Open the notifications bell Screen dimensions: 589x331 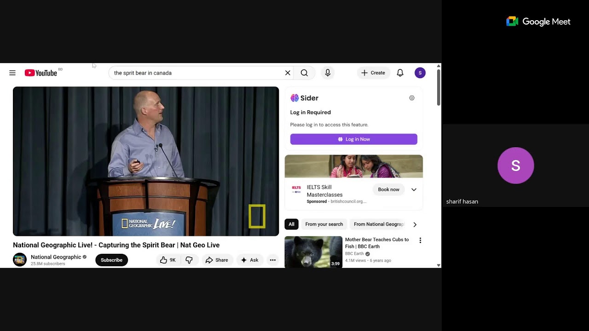400,73
